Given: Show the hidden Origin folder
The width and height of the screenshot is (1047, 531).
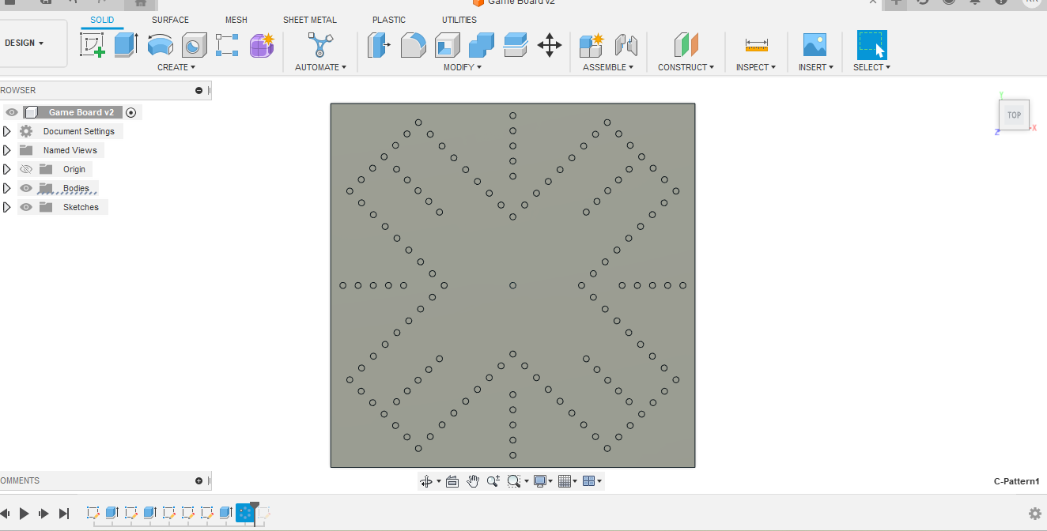Looking at the screenshot, I should pyautogui.click(x=26, y=169).
